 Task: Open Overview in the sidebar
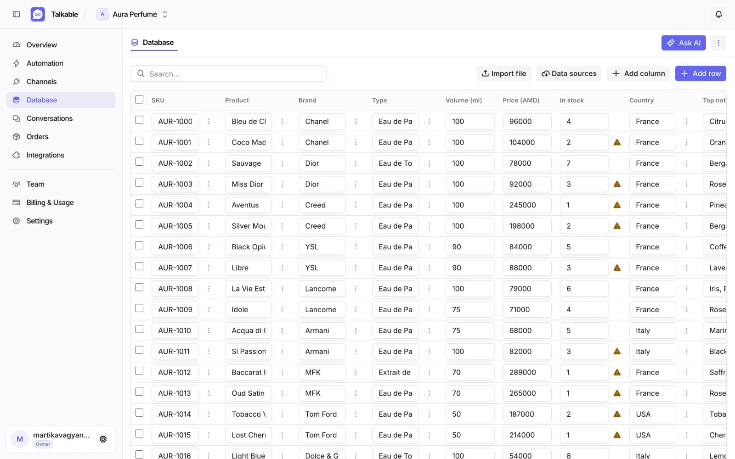pos(61,45)
